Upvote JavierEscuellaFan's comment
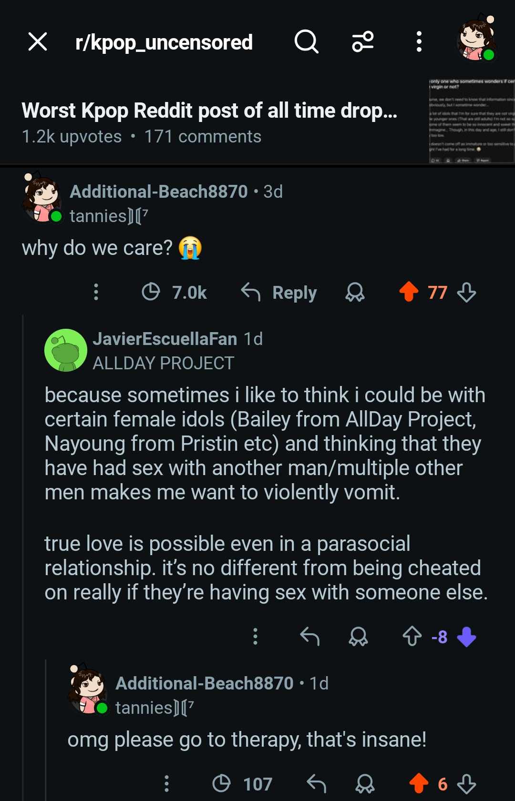515x801 pixels. [412, 637]
